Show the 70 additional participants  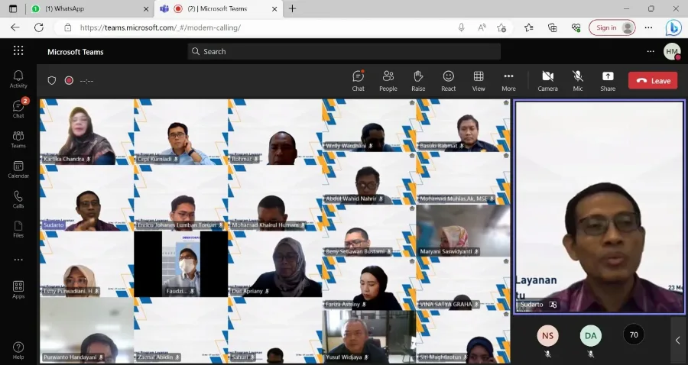click(x=634, y=334)
